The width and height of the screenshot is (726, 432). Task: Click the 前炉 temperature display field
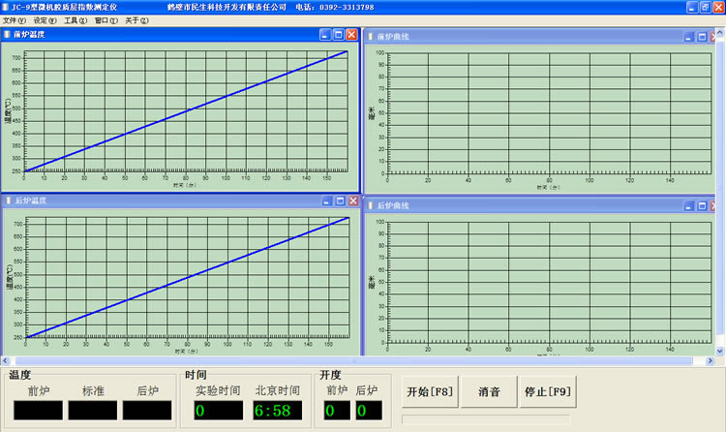click(x=39, y=411)
